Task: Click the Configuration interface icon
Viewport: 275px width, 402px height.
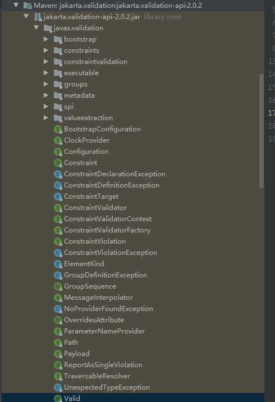Action: click(x=58, y=152)
